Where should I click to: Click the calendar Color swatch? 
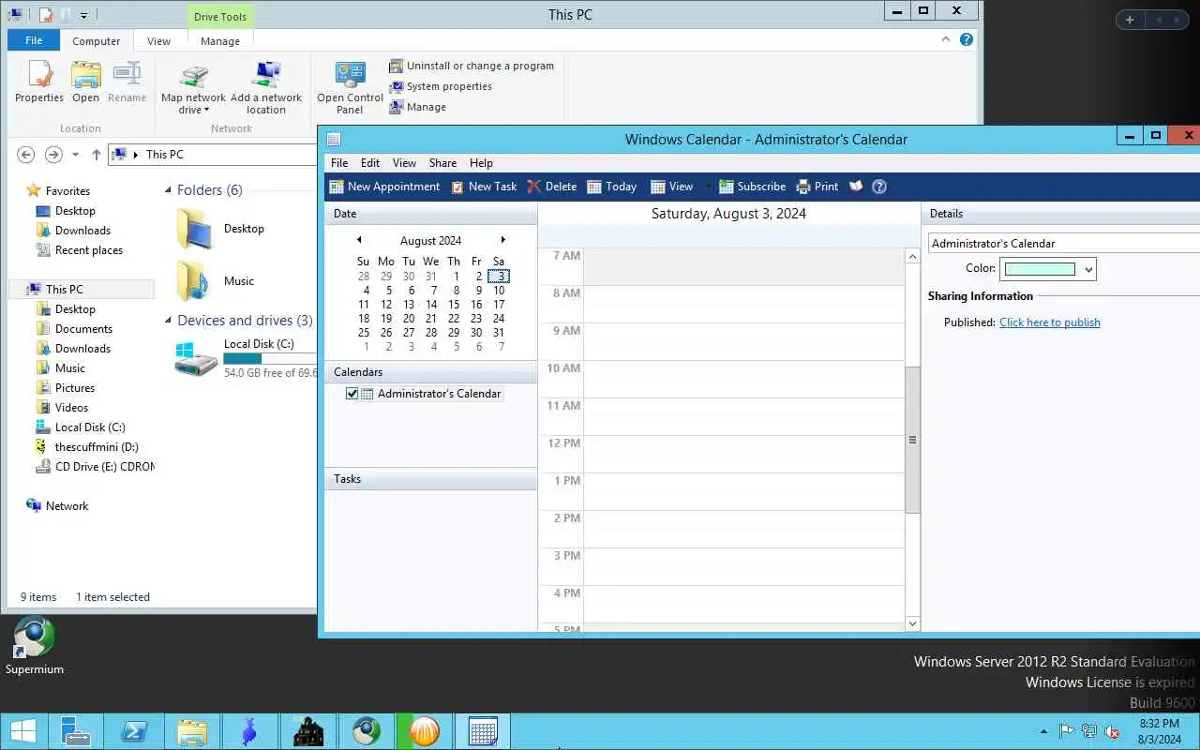click(x=1040, y=269)
